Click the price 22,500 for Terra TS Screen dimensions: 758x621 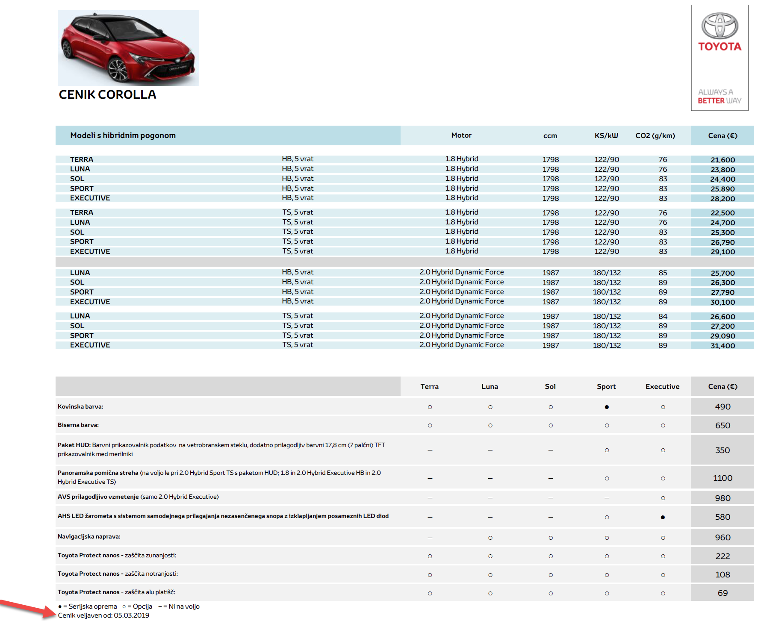pos(723,213)
